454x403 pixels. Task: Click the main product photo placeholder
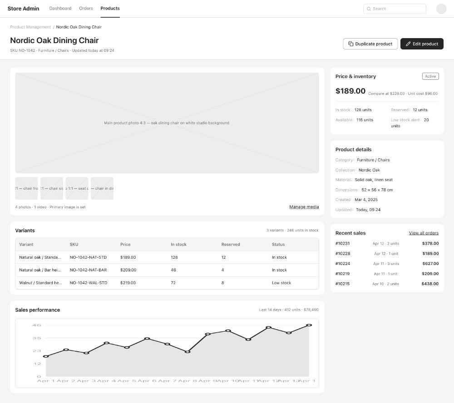[x=167, y=123]
